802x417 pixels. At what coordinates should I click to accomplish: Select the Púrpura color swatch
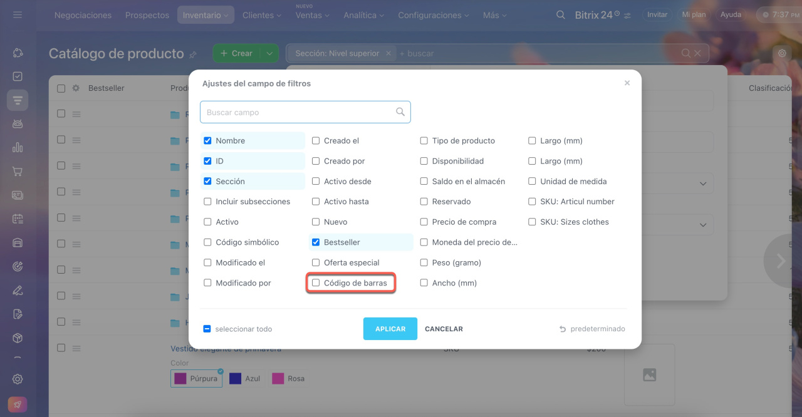click(196, 378)
